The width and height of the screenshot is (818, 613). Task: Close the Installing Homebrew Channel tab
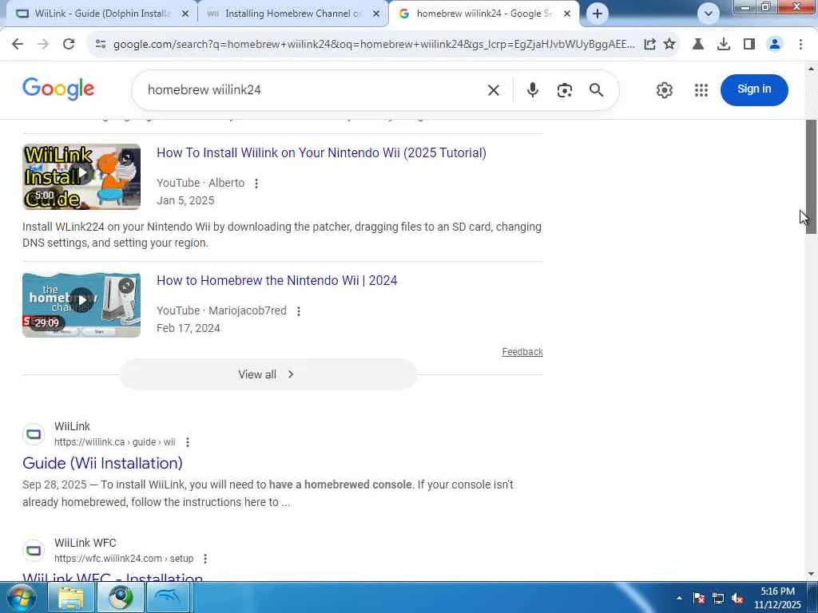tap(376, 14)
